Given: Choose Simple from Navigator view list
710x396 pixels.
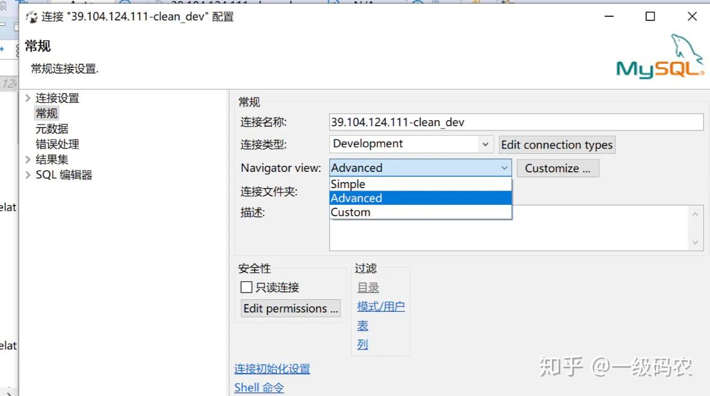Looking at the screenshot, I should (x=347, y=184).
